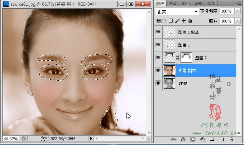Switch to 调整 adjustments tab
Image resolution: width=244 pixels, height=145 pixels.
pos(198,4)
